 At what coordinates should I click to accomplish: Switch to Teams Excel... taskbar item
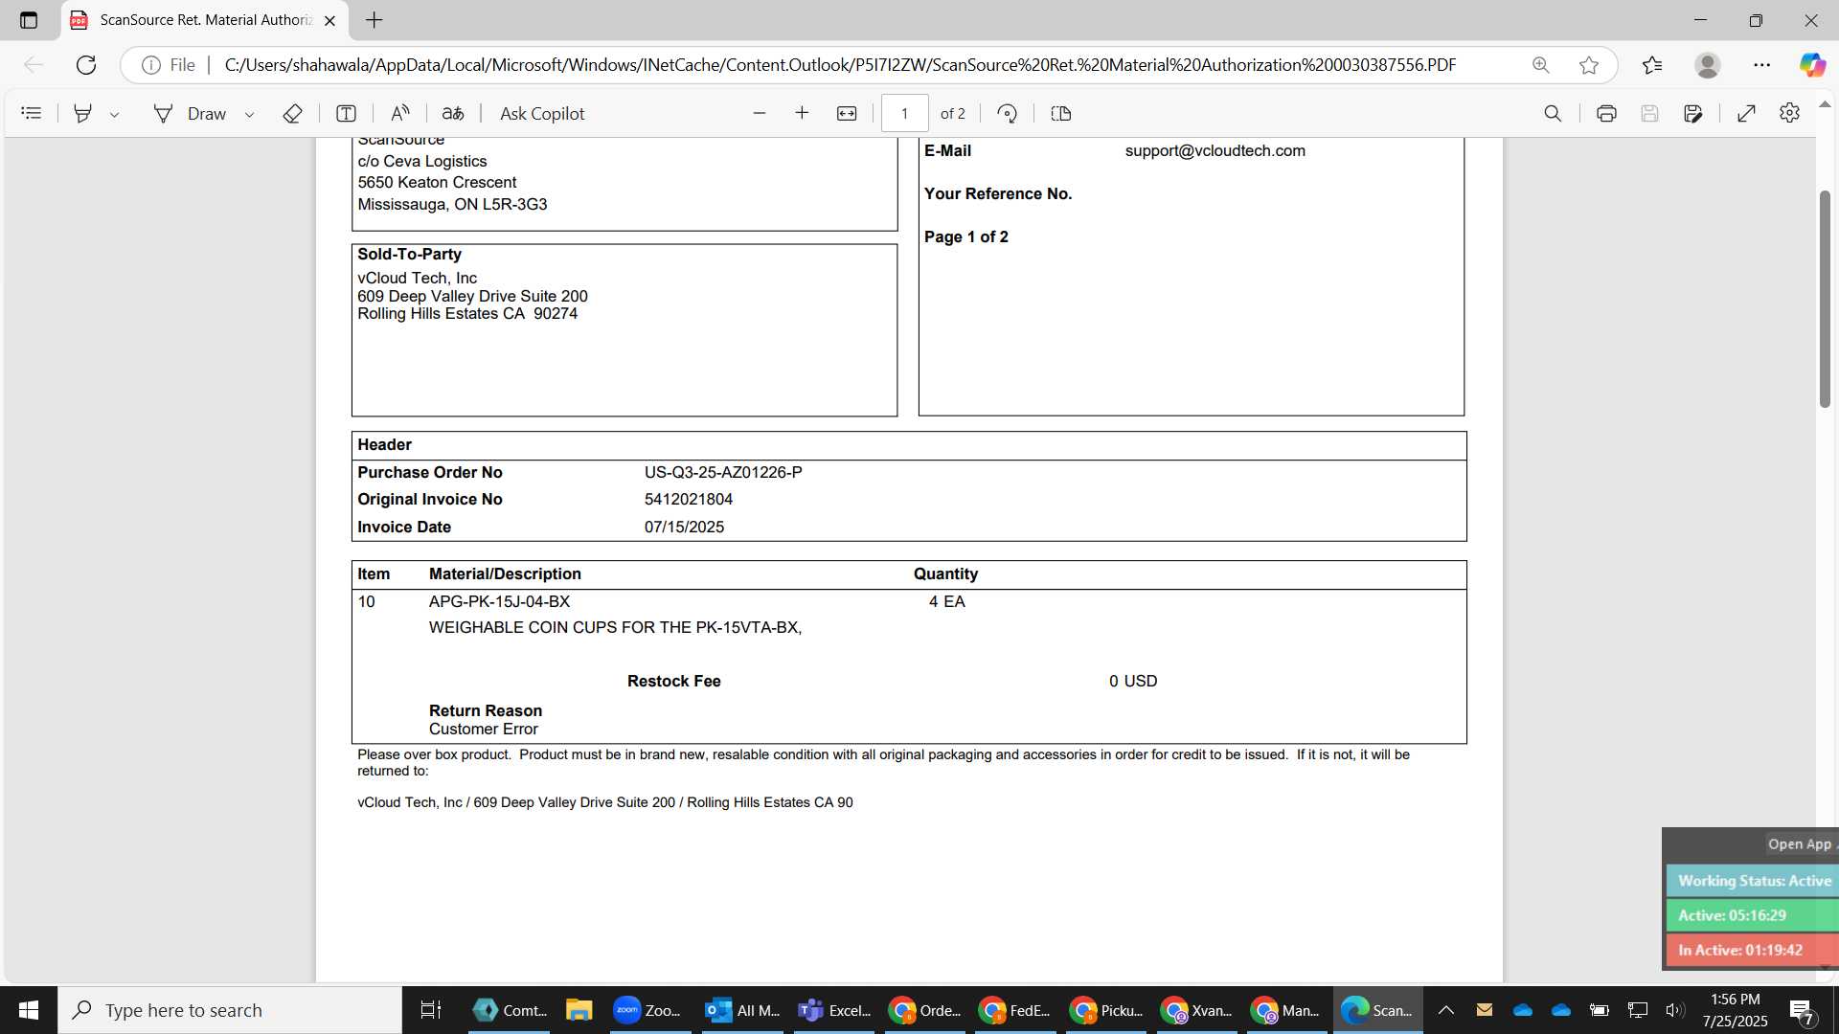834,1010
